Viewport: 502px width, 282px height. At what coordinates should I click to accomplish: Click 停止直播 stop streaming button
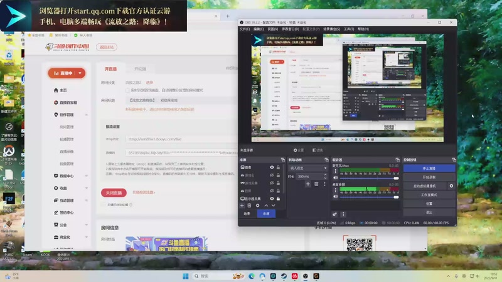[x=429, y=168]
